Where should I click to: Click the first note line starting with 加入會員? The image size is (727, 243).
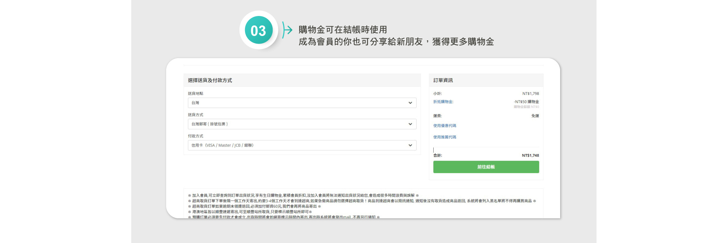tap(303, 195)
